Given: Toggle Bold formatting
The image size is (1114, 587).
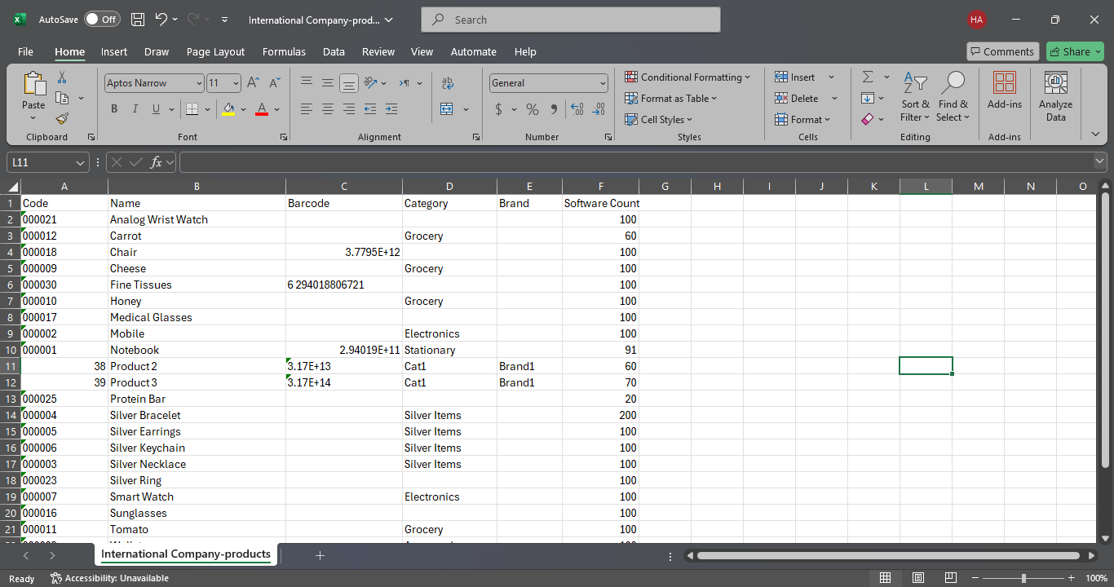Looking at the screenshot, I should (x=114, y=109).
